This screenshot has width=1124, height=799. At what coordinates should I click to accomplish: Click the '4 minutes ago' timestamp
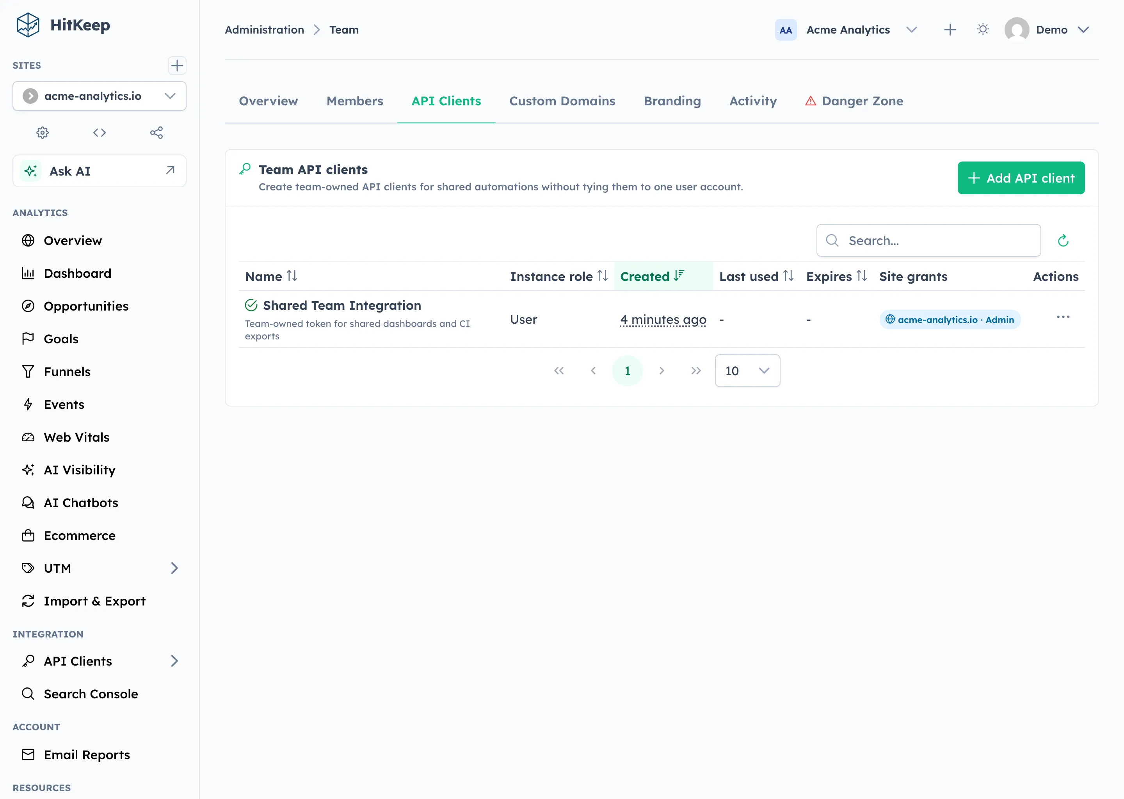coord(663,320)
